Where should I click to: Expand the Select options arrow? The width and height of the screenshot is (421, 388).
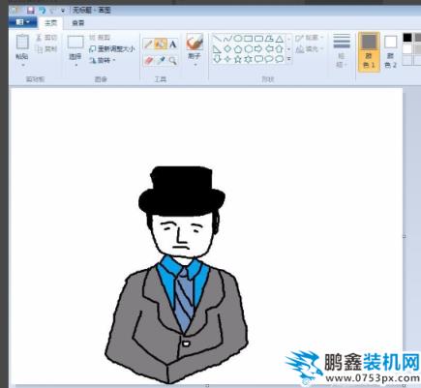[x=76, y=65]
